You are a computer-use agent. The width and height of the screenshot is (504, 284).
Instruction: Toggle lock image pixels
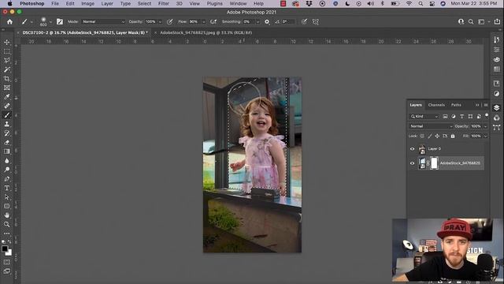pyautogui.click(x=430, y=136)
